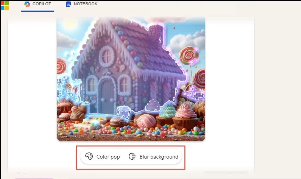Click the Microsoft logo icon
Screen dimensions: 301x179
click(x=5, y=5)
